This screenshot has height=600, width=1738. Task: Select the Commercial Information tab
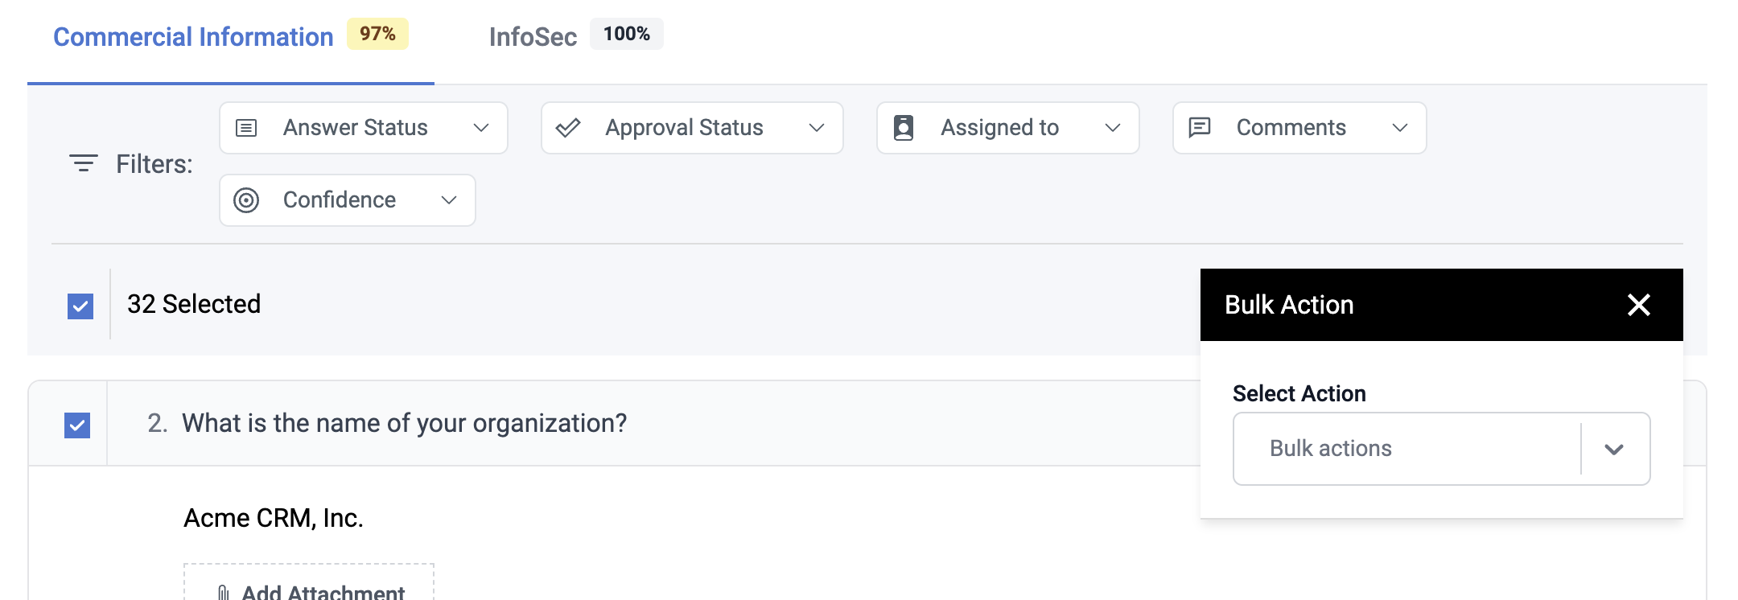click(193, 37)
